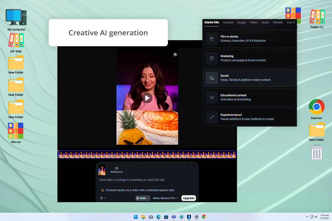Click the video filmstrip timeline

[147, 154]
